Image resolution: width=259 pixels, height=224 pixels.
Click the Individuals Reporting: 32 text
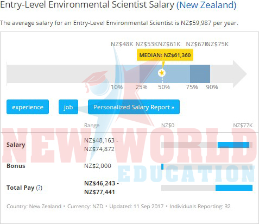click(200, 207)
